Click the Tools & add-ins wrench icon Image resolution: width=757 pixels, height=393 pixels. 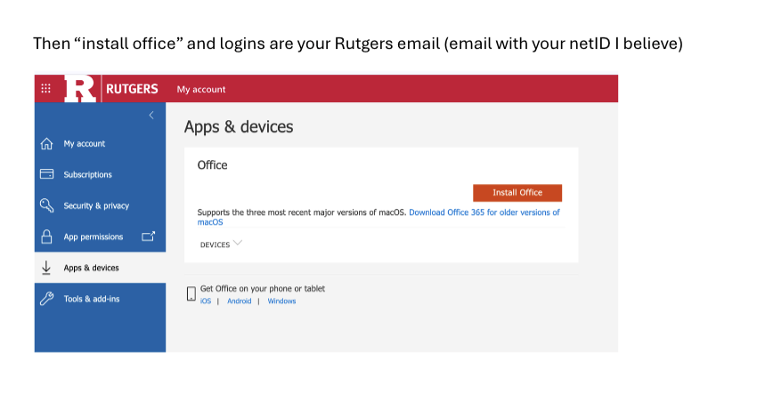(47, 299)
